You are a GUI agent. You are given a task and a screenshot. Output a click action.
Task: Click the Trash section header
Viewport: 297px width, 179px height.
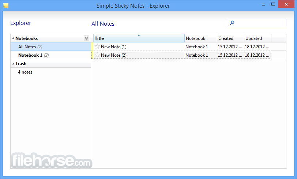click(51, 64)
